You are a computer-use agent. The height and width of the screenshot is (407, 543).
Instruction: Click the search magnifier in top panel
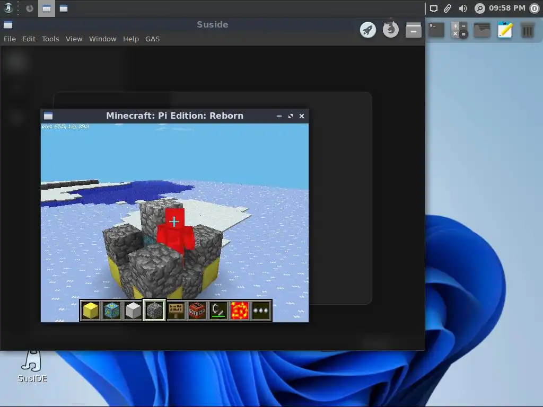click(479, 8)
